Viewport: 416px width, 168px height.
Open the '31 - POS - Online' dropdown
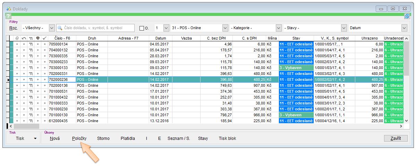(225, 28)
